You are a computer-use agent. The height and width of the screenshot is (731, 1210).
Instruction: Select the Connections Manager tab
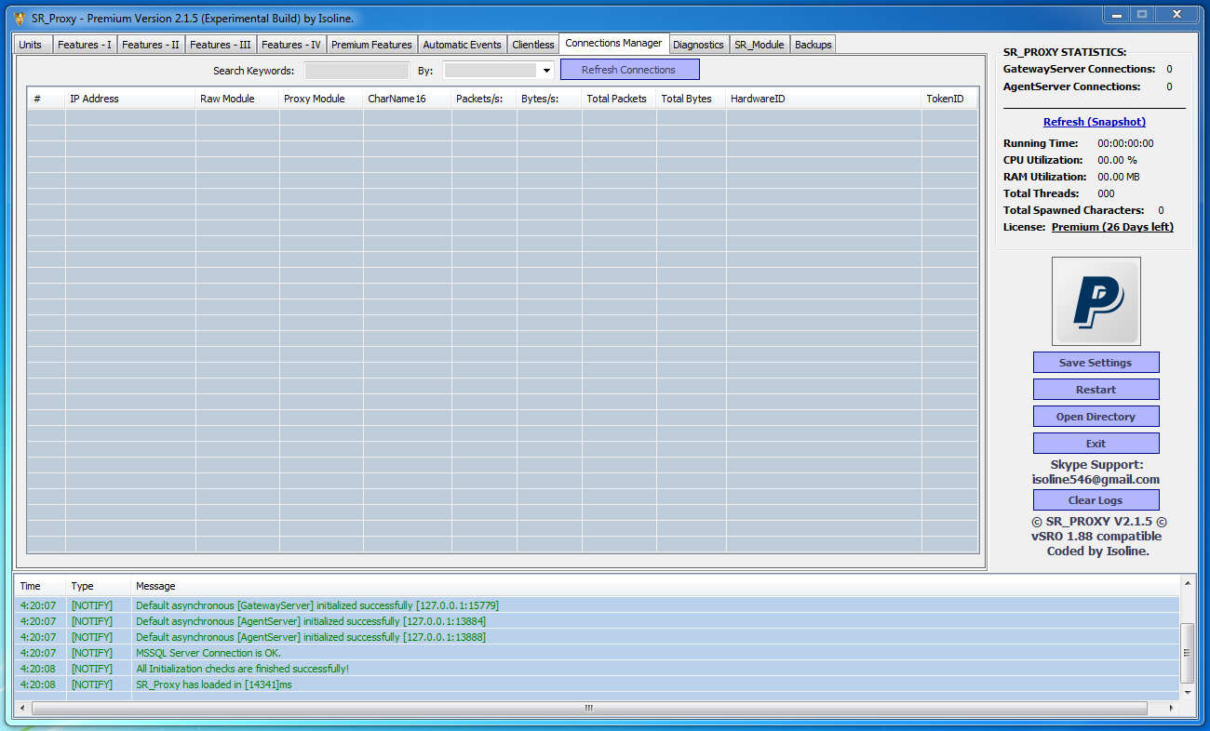[x=613, y=43]
